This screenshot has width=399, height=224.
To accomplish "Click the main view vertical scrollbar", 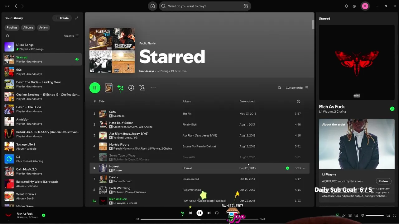I will 313,25.
